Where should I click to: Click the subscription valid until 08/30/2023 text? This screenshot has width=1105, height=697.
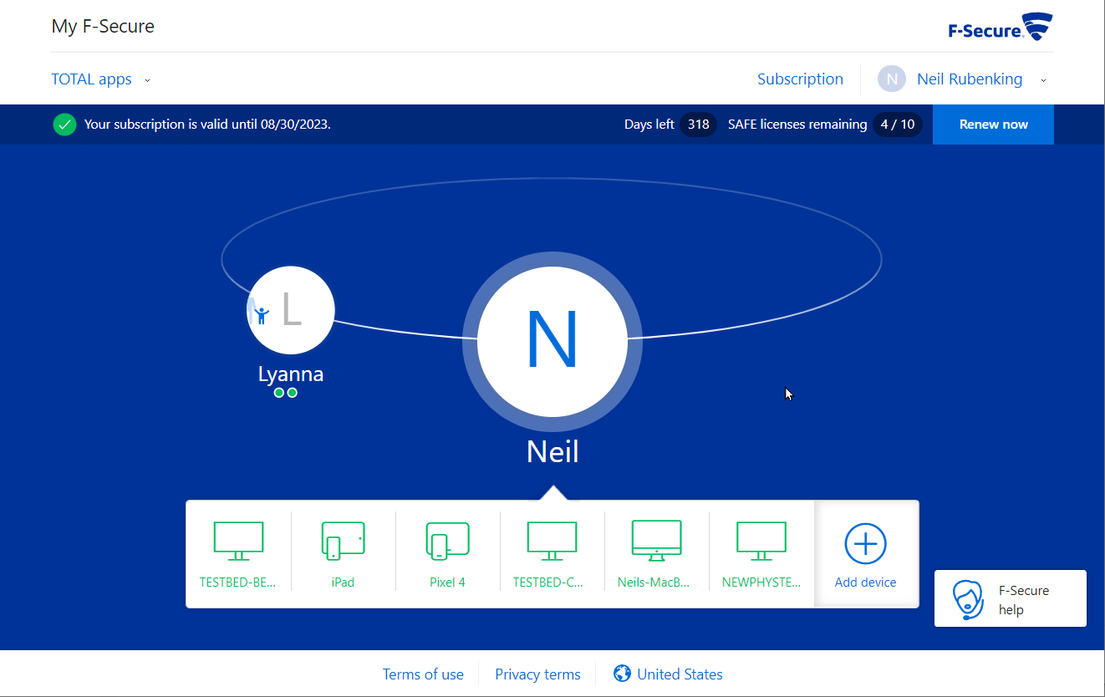point(207,125)
